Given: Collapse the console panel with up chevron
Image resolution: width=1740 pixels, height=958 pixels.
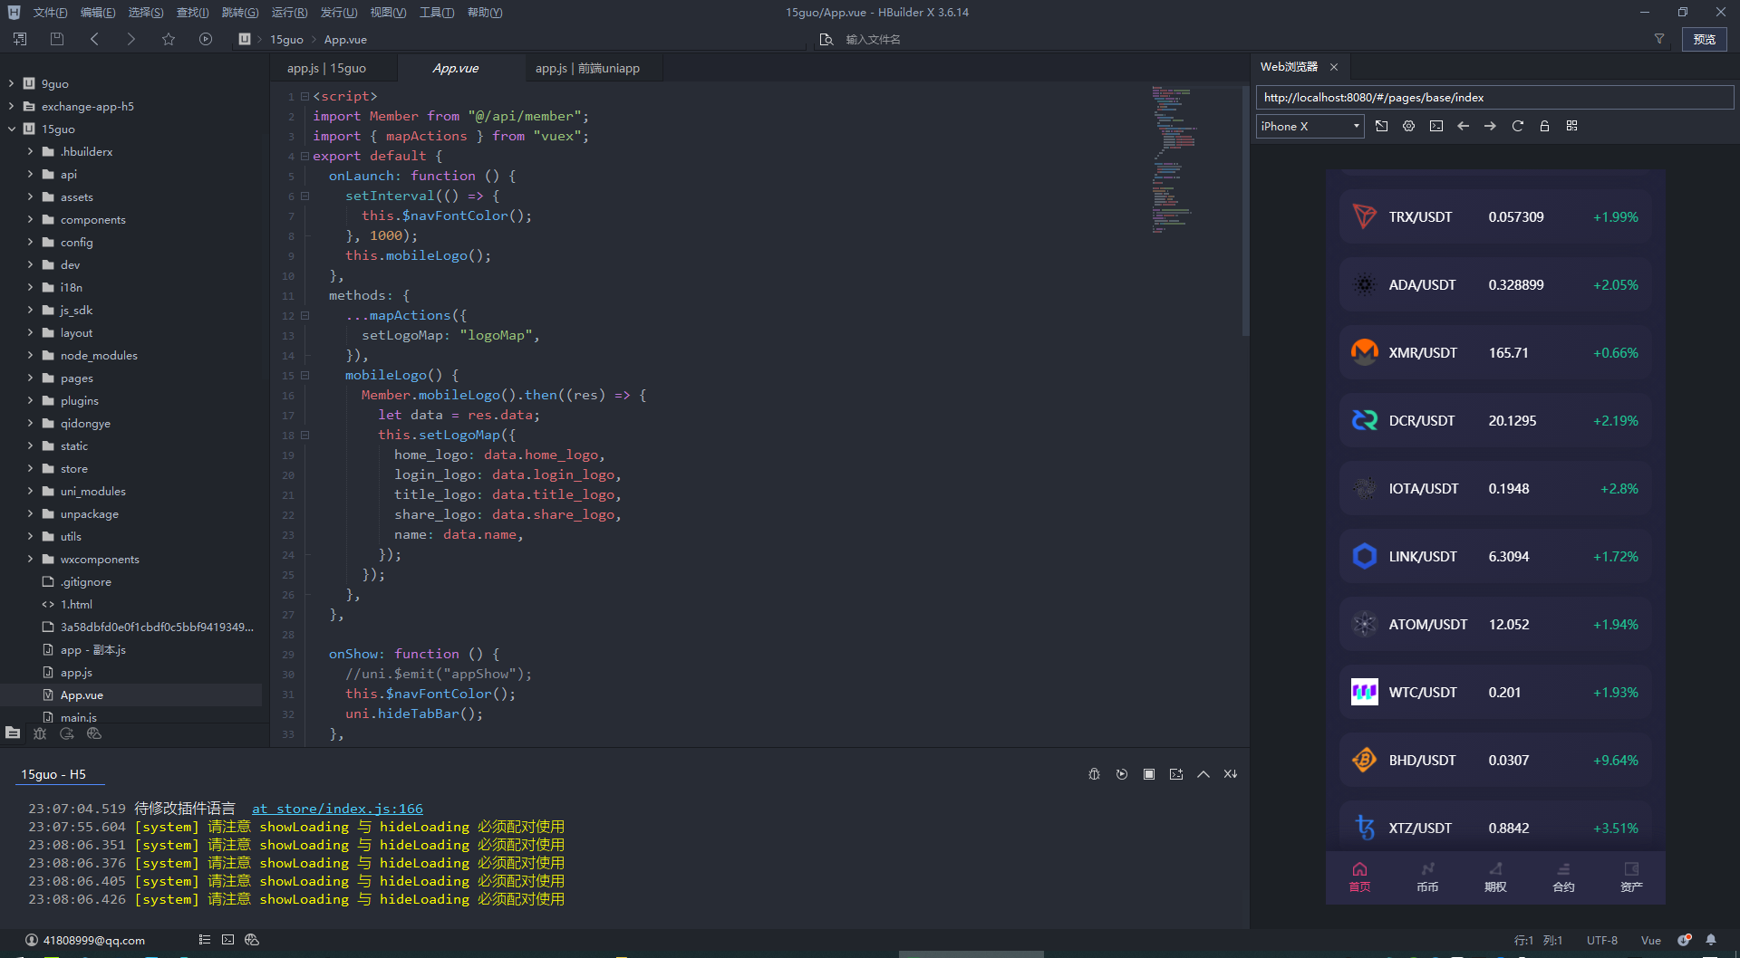Looking at the screenshot, I should click(1203, 774).
